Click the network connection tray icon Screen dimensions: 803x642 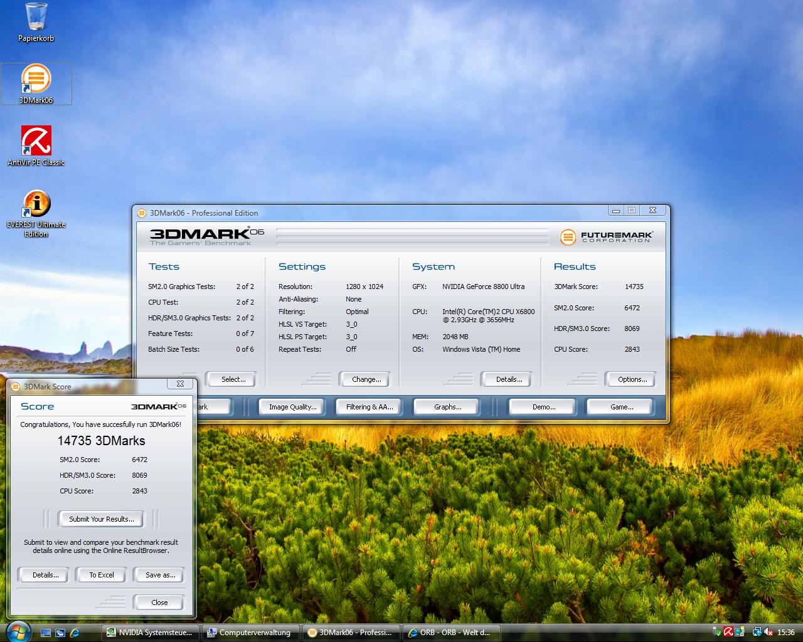click(757, 633)
